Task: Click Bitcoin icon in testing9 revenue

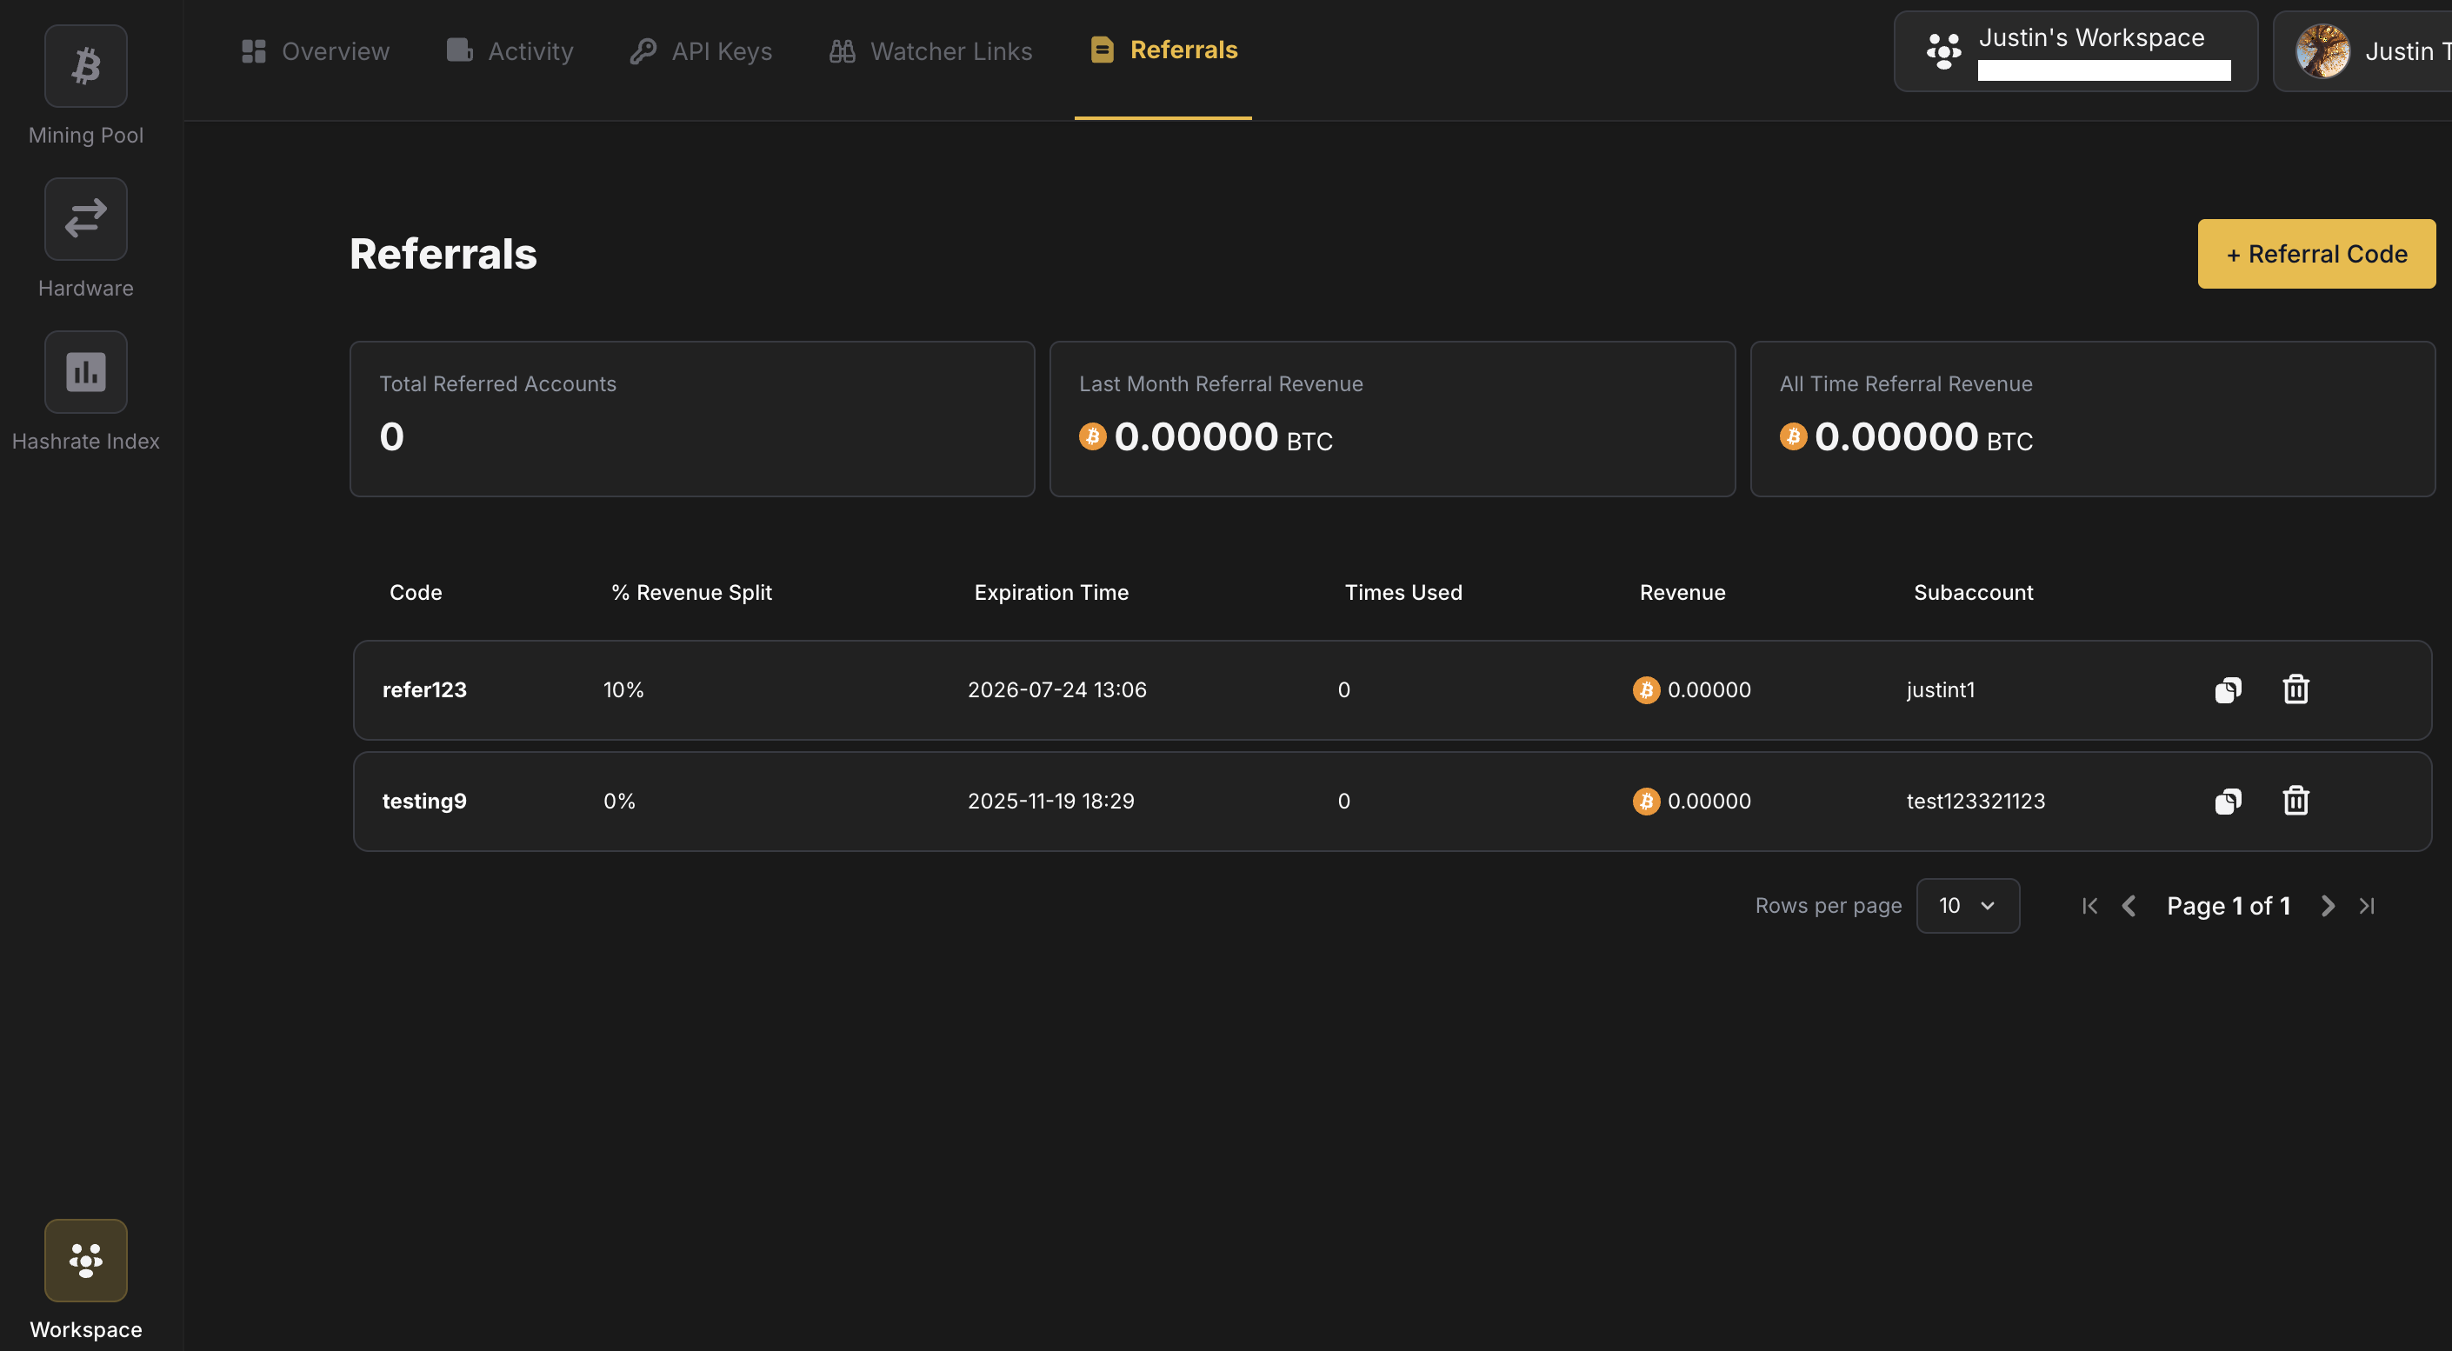Action: (1647, 801)
